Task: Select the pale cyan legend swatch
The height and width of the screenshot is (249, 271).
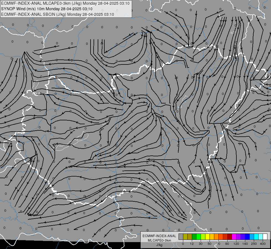Action: tap(261, 237)
